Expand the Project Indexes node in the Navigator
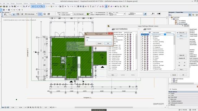Screen dimensions: 198x111 (x=172, y=79)
